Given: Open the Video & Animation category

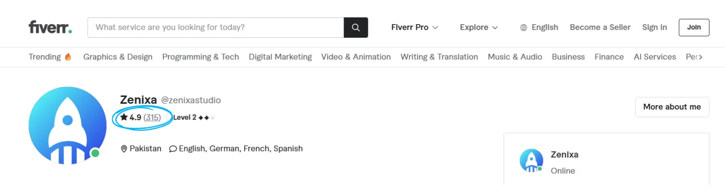Looking at the screenshot, I should pyautogui.click(x=356, y=57).
